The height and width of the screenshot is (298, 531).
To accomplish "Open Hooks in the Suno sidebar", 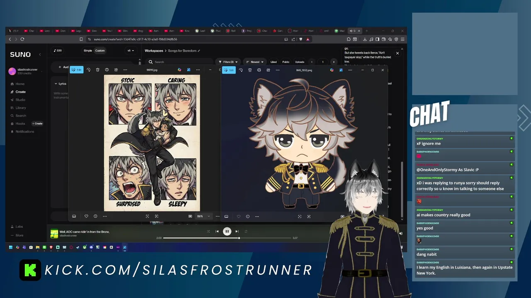I will point(18,123).
